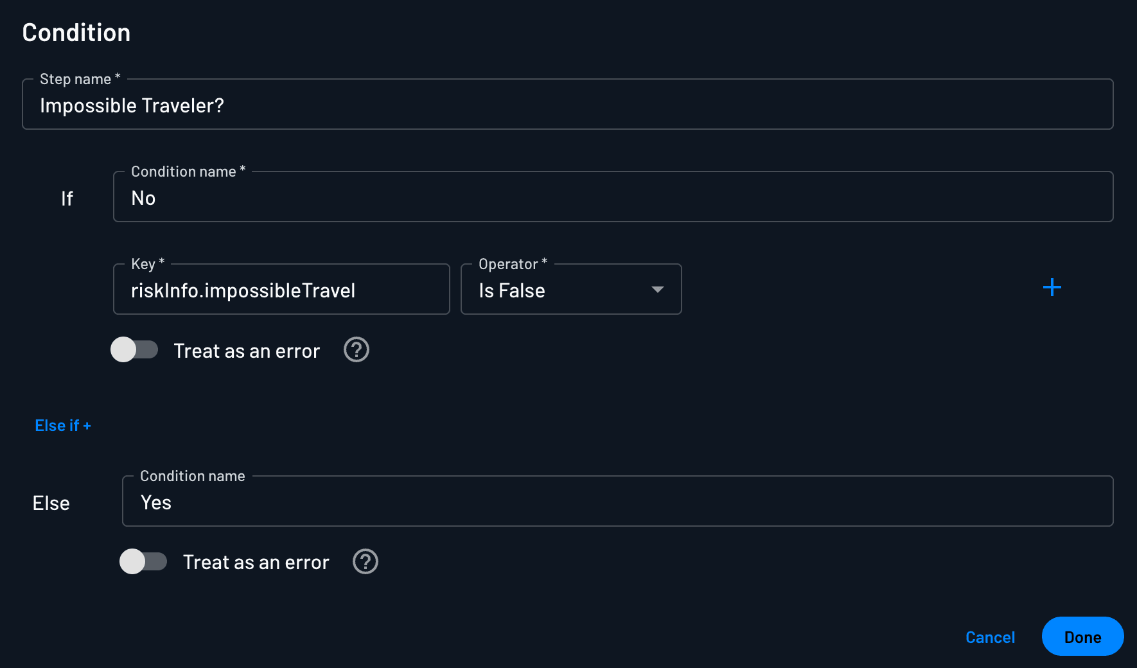
Task: Click the Operator dropdown arrow
Action: (x=657, y=290)
